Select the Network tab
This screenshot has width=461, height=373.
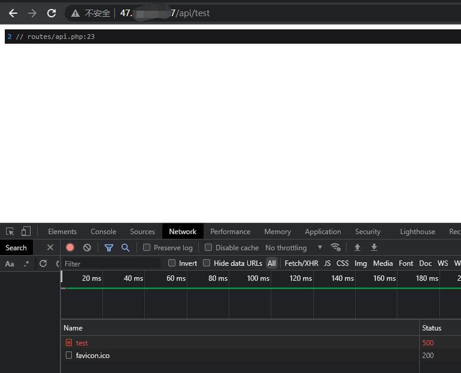tap(183, 232)
